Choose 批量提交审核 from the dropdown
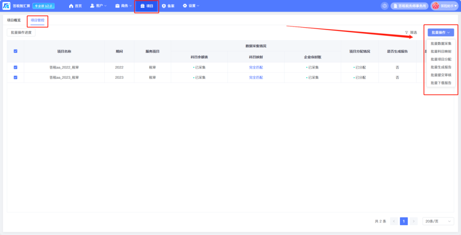Screen dimensions: 461x235 click(441, 75)
